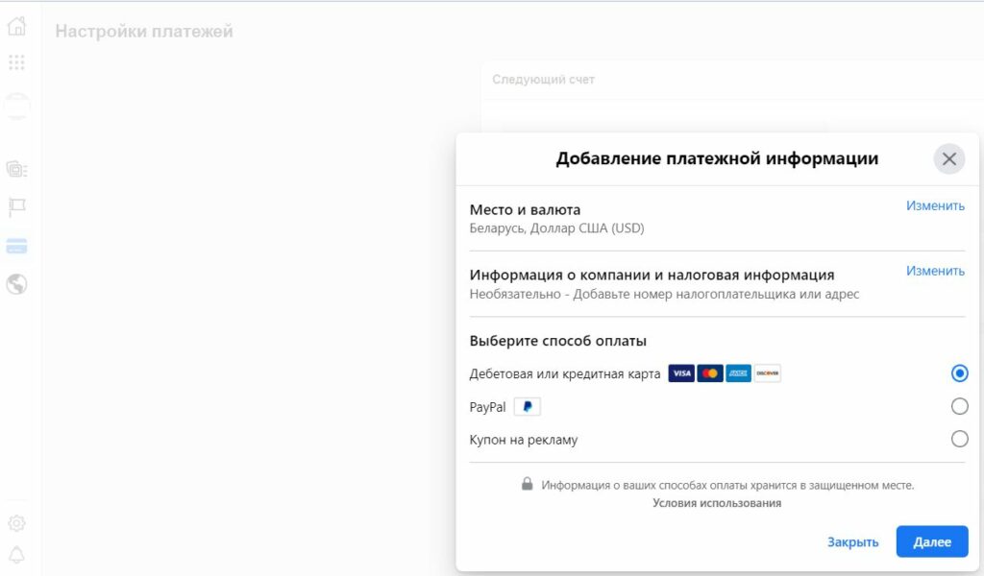This screenshot has height=576, width=984.
Task: Open the globe icon in sidebar
Action: (x=17, y=284)
